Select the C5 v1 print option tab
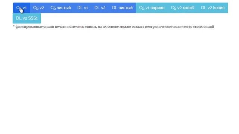Image resolution: width=239 pixels, height=134 pixels. [22, 8]
